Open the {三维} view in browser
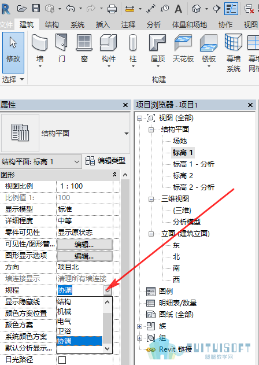Screen dimensions: 259x365 pyautogui.click(x=182, y=211)
